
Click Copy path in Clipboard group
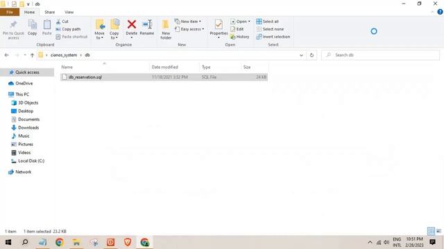point(68,29)
